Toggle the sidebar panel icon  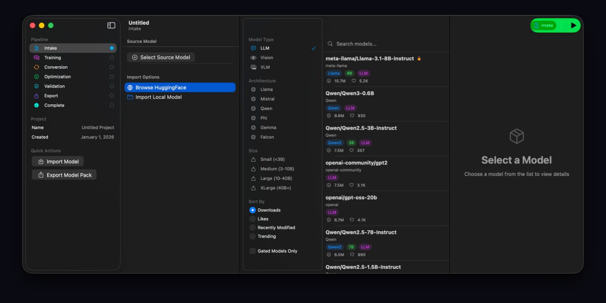tap(111, 26)
